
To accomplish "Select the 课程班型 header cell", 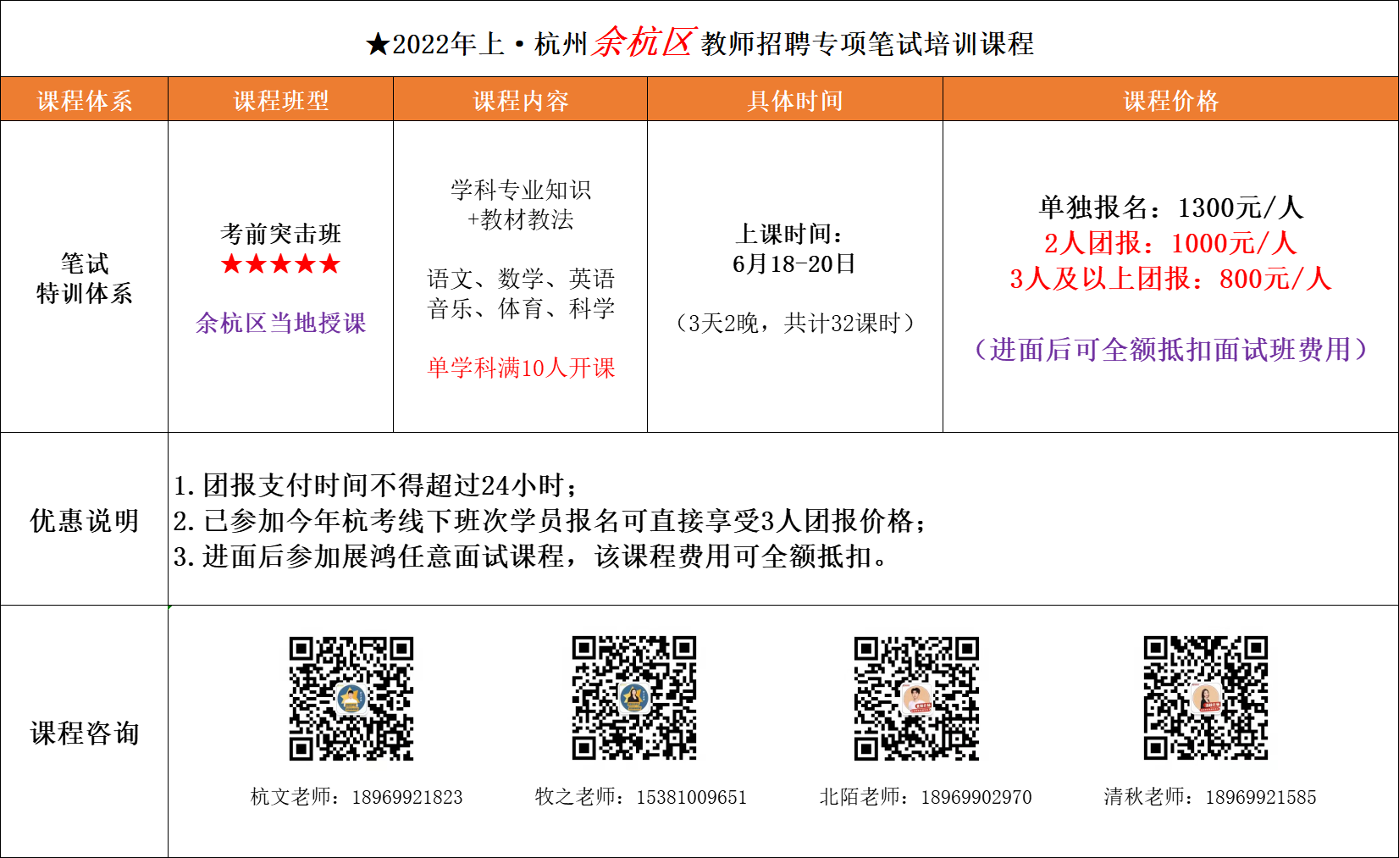I will point(281,100).
